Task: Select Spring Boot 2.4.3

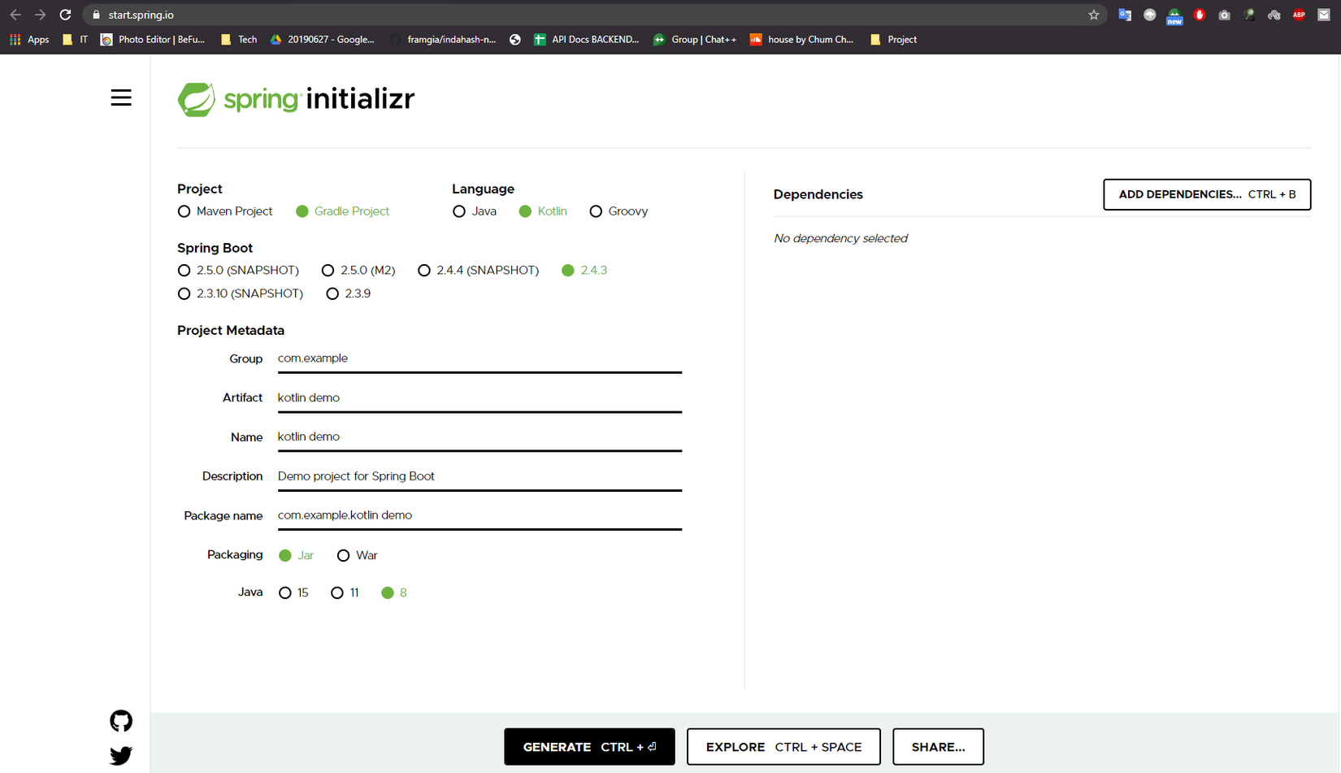Action: click(568, 271)
